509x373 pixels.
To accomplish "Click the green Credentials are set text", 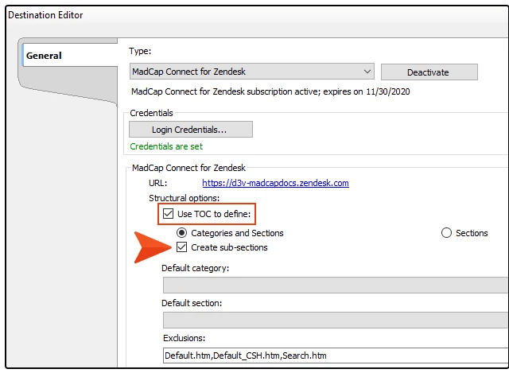I will [166, 146].
